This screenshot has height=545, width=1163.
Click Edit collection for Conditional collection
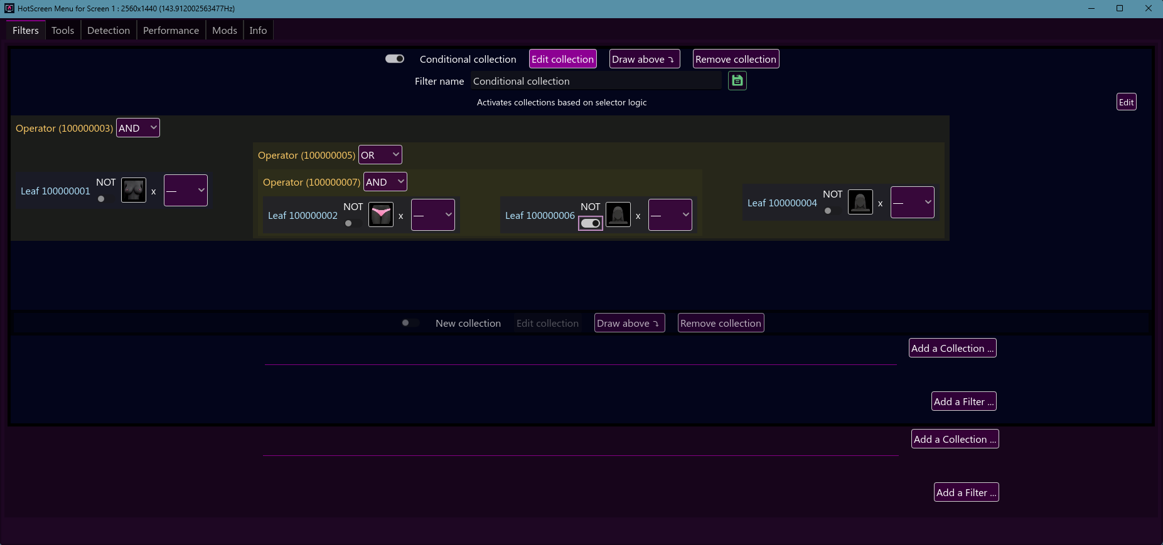[x=563, y=59]
